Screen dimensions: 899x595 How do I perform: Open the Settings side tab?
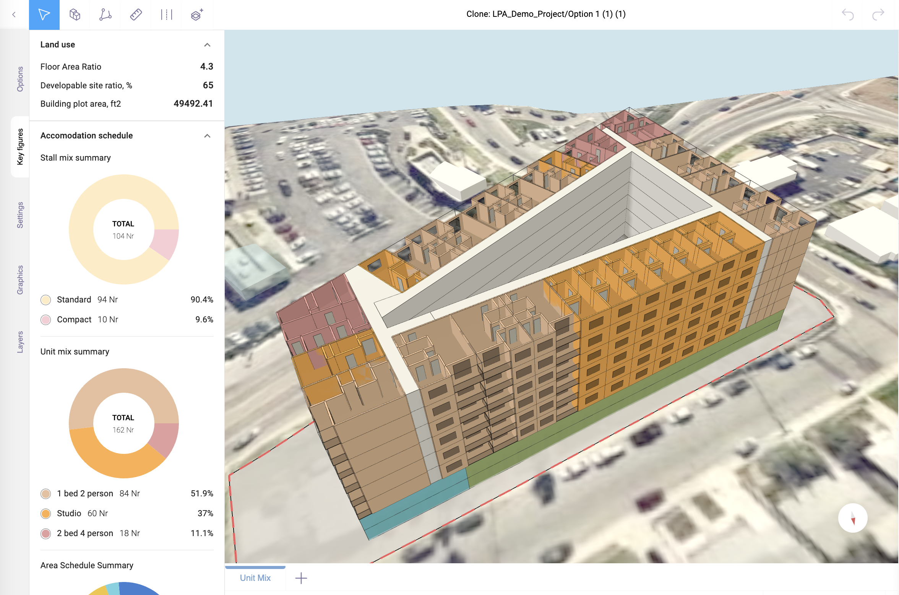(20, 215)
